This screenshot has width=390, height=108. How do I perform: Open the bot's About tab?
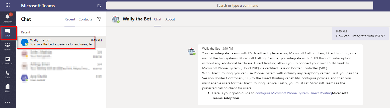(x=170, y=19)
